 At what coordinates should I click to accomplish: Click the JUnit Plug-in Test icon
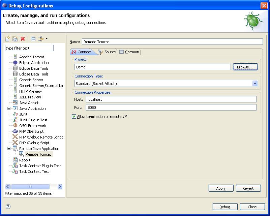(15, 120)
